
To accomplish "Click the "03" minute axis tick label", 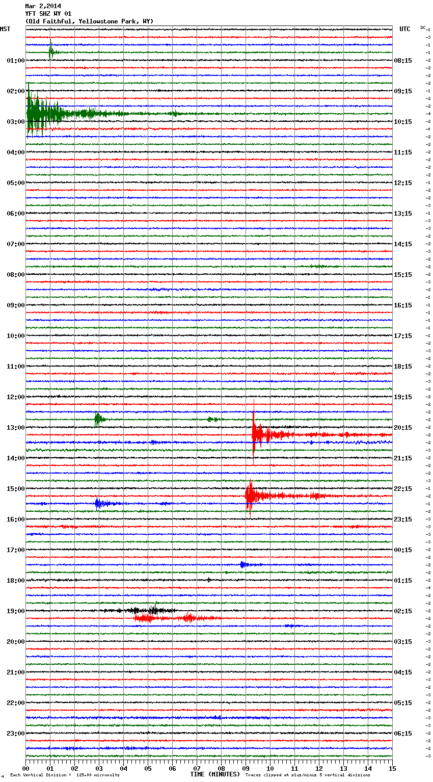I will 99,768.
